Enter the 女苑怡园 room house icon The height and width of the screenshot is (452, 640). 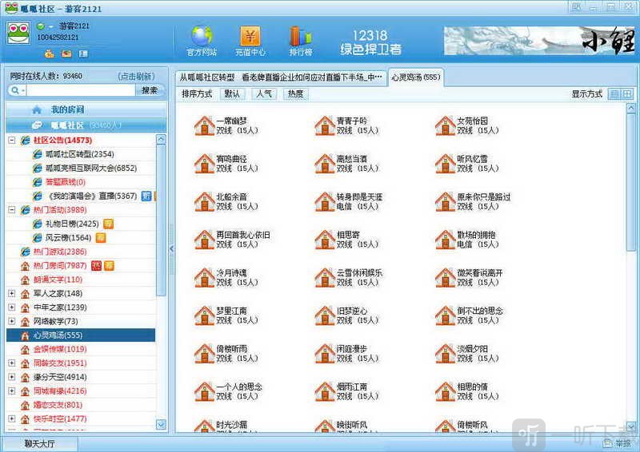click(x=446, y=125)
